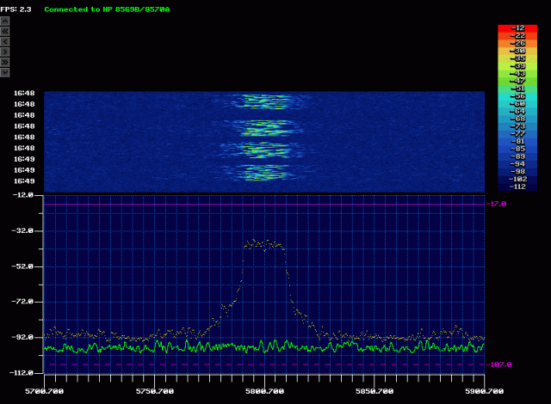
Task: Click the topmost 16:48 waterfall timestamp
Action: pos(24,93)
